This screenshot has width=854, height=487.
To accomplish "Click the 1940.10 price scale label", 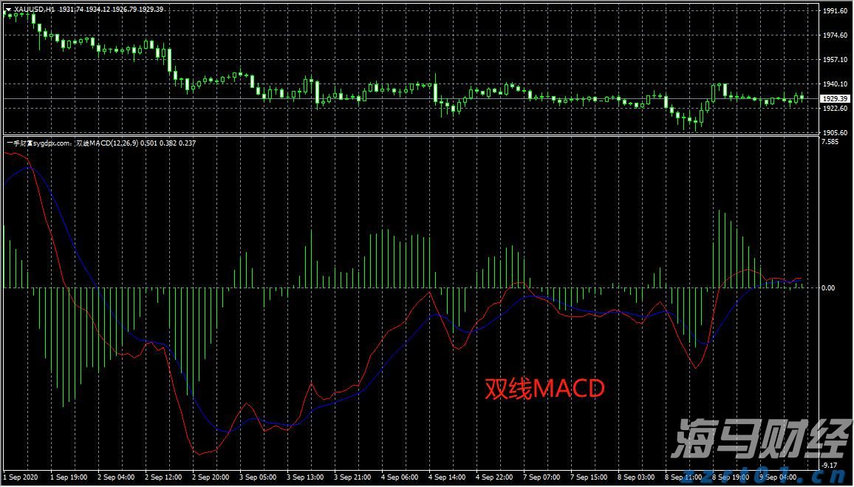I will coord(834,84).
